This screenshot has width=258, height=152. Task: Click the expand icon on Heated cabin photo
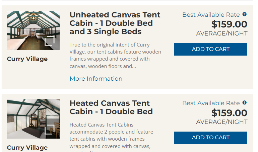49,129
